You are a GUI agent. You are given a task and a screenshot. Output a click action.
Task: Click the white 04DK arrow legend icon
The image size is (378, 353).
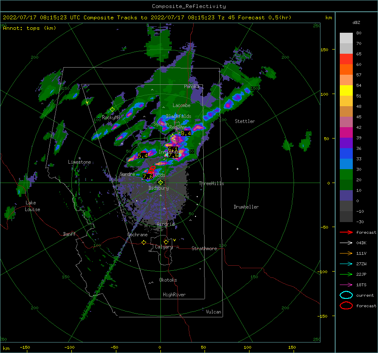tap(346, 243)
